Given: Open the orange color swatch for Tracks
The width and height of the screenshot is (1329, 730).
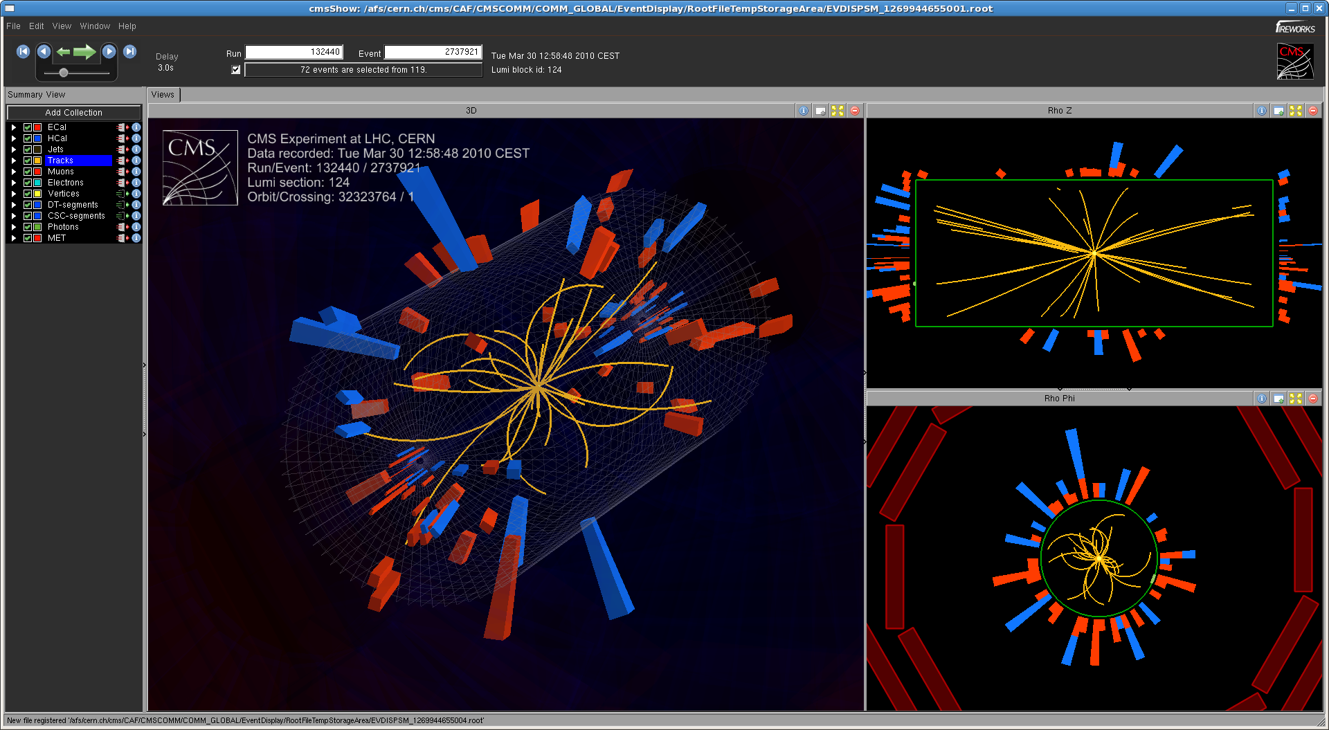Looking at the screenshot, I should pyautogui.click(x=37, y=161).
